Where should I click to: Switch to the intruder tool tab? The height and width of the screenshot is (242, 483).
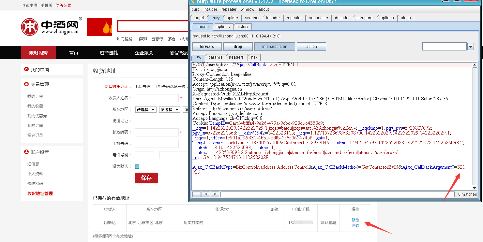(273, 18)
